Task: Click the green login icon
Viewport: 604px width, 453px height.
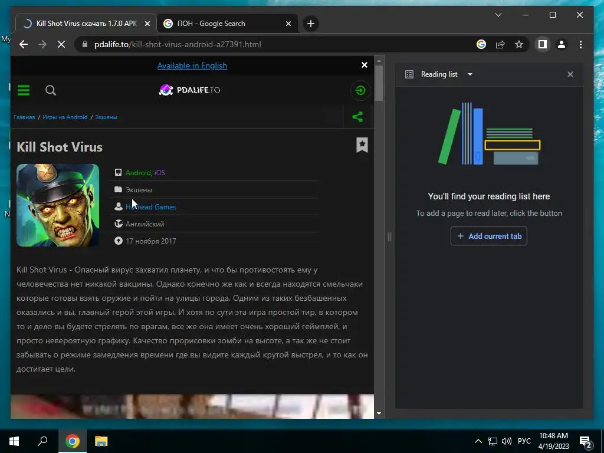Action: click(x=360, y=90)
